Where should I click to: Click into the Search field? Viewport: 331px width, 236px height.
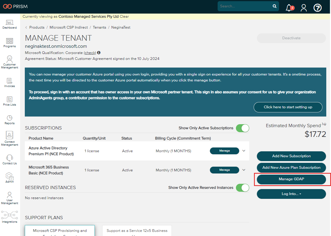(x=245, y=6)
